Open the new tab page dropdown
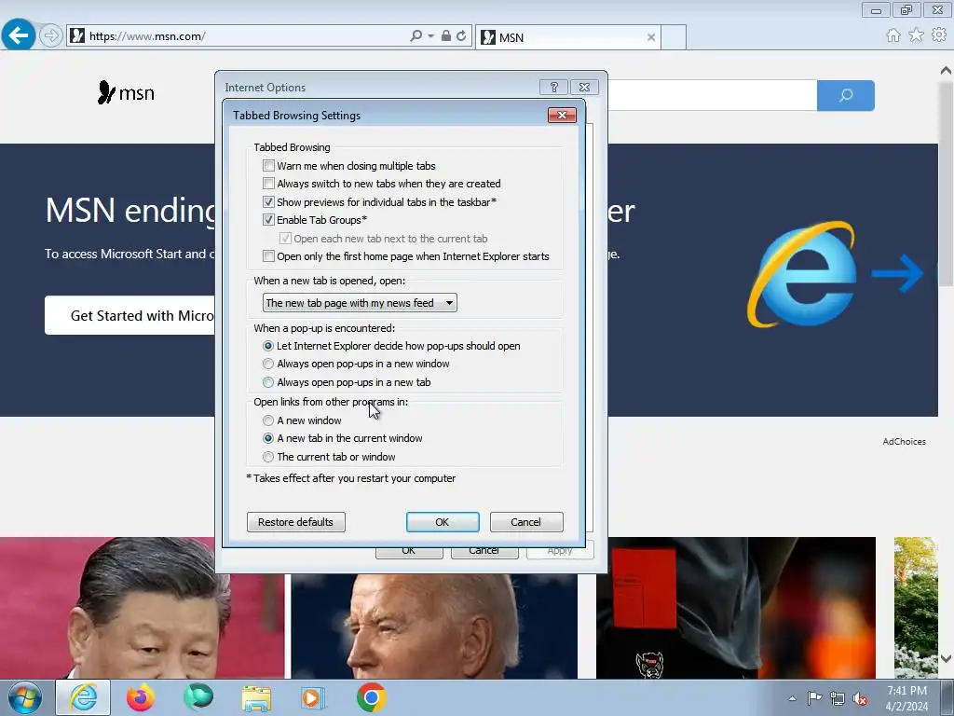The height and width of the screenshot is (716, 954). (x=360, y=303)
